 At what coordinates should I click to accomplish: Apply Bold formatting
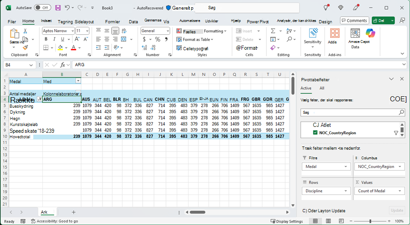pos(46,39)
